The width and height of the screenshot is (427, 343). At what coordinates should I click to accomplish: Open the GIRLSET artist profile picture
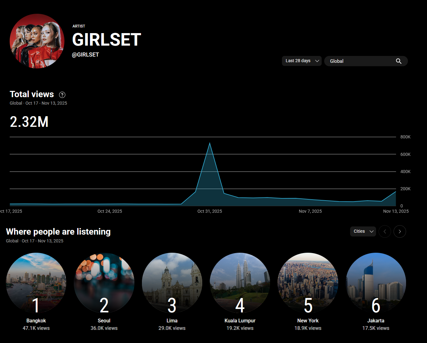point(37,41)
